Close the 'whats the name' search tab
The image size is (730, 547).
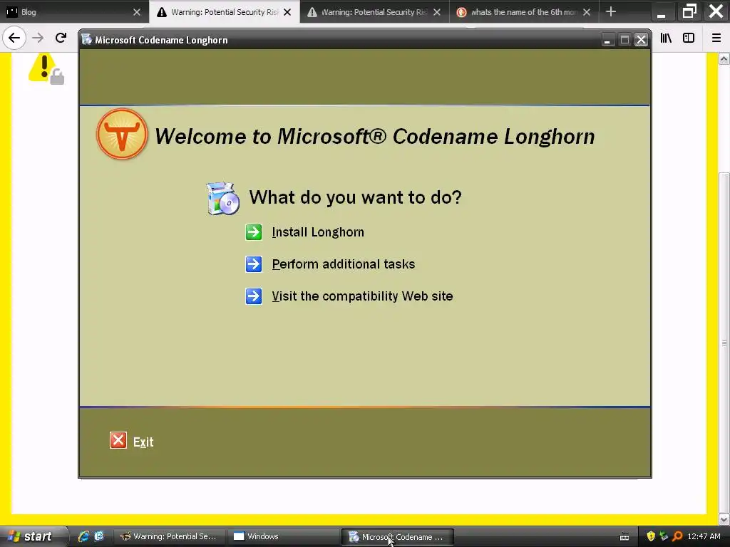[587, 12]
